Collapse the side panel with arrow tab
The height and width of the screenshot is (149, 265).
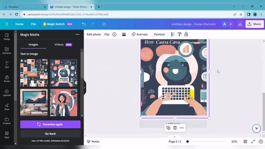[x=85, y=87]
